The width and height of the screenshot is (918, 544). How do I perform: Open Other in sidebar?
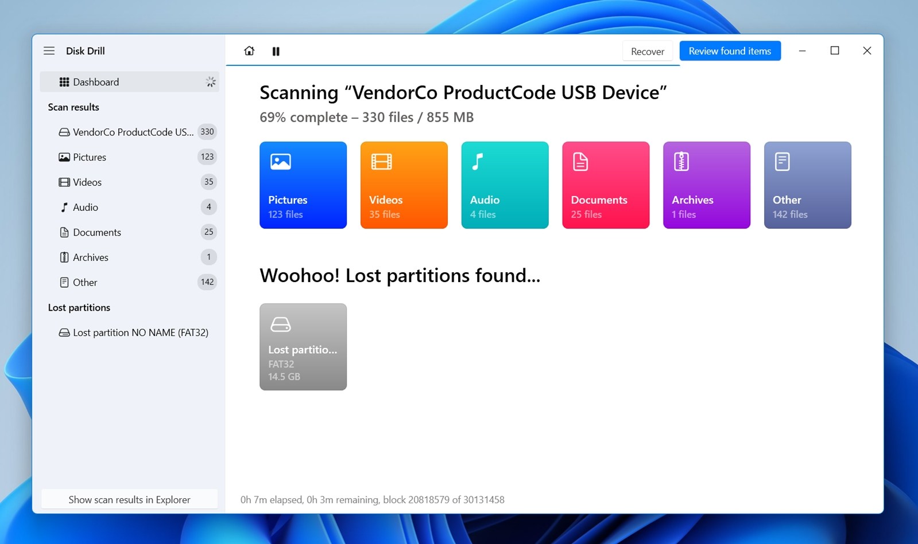click(x=129, y=282)
